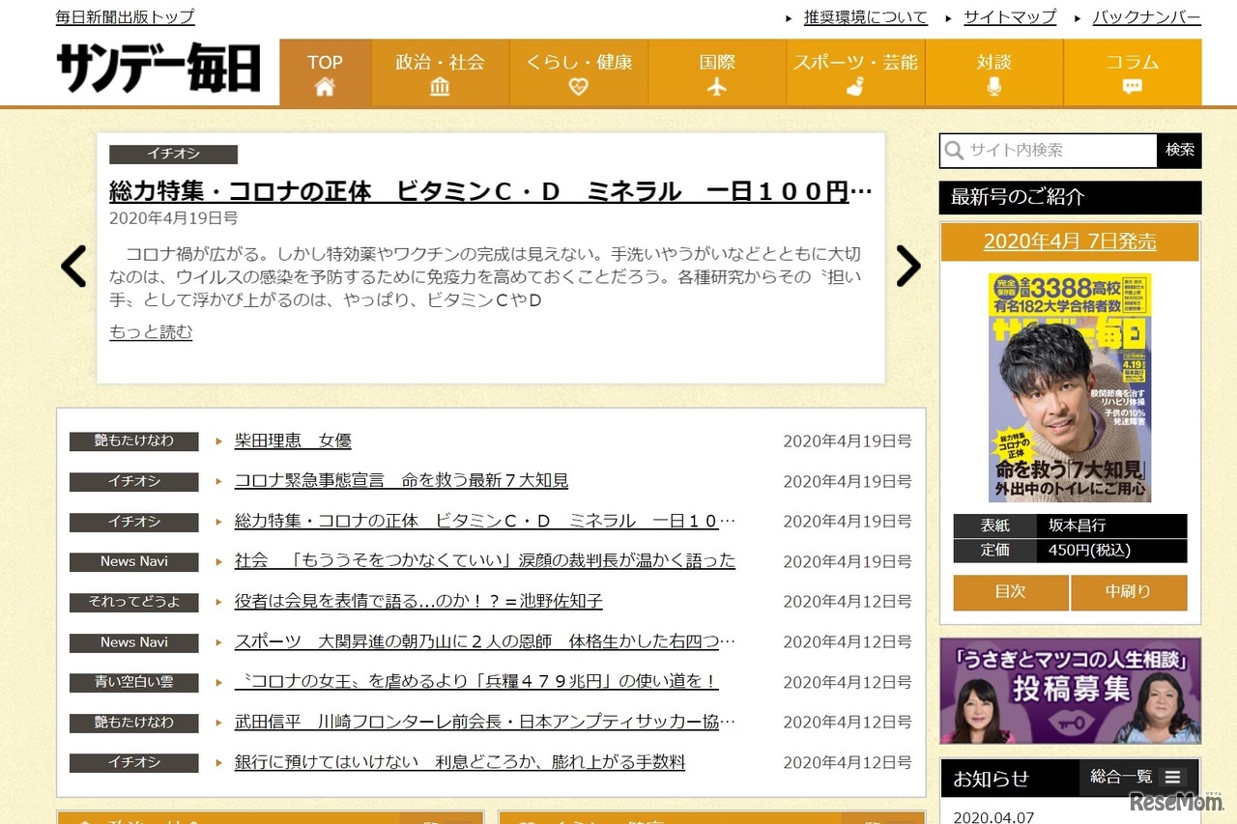Open the うさぎとマツコの人生相談 banner
The image size is (1237, 824).
point(1070,691)
